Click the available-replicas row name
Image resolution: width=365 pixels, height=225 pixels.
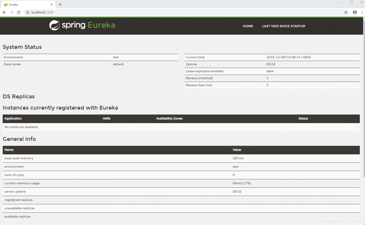coord(18,216)
